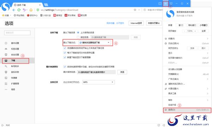Click the split-screen icon in title bar
The width and height of the screenshot is (212, 127).
coord(160,4)
